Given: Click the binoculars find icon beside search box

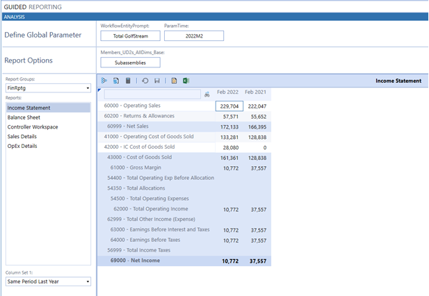Looking at the screenshot, I should pyautogui.click(x=207, y=94).
